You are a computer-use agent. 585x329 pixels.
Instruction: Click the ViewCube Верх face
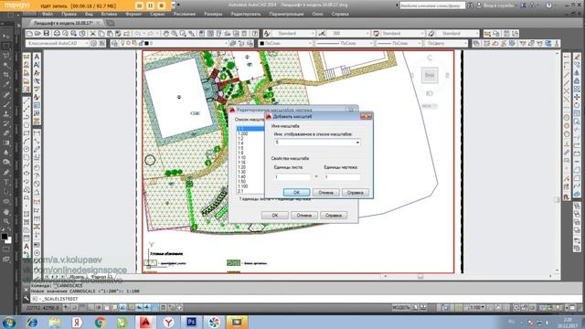tap(430, 75)
